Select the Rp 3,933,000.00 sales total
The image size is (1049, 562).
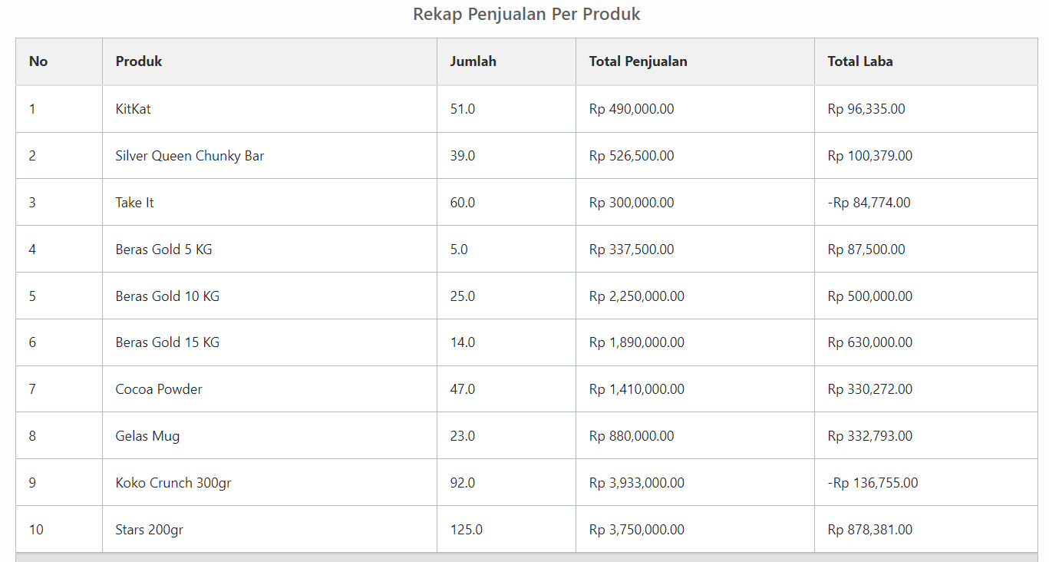click(636, 483)
